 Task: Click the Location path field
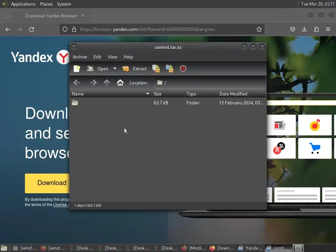209,83
